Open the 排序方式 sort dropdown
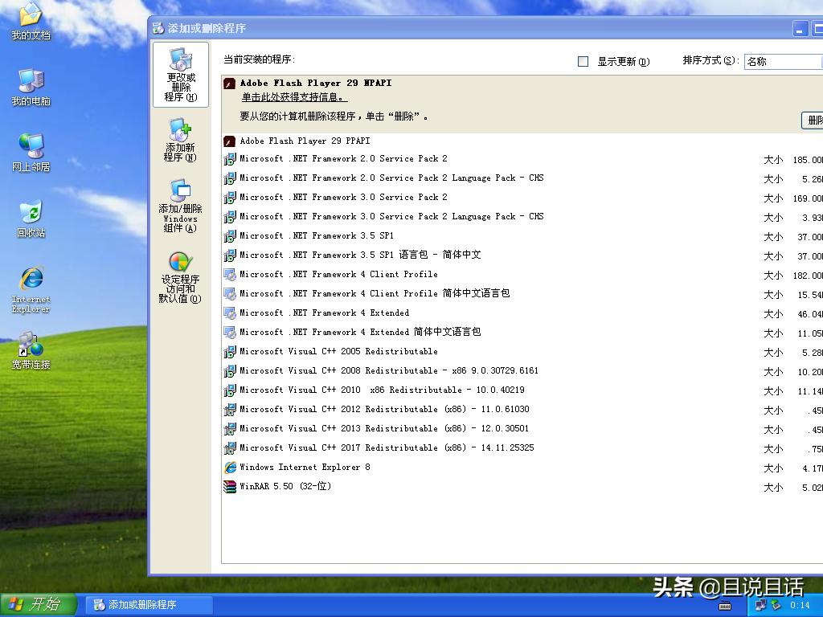Viewport: 823px width, 617px height. [x=783, y=61]
